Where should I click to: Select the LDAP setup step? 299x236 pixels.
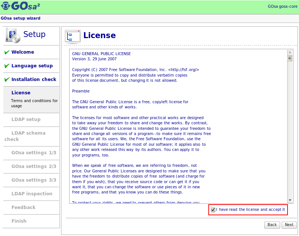[26, 119]
